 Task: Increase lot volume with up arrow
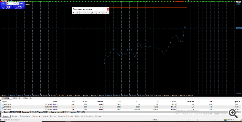click(17, 4)
